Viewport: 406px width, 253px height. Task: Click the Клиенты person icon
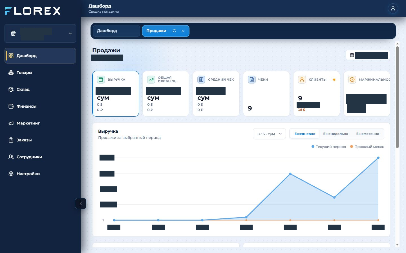(x=302, y=80)
